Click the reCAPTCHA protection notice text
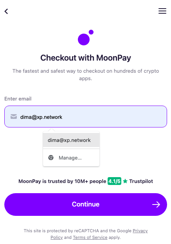The width and height of the screenshot is (171, 244). point(85,234)
